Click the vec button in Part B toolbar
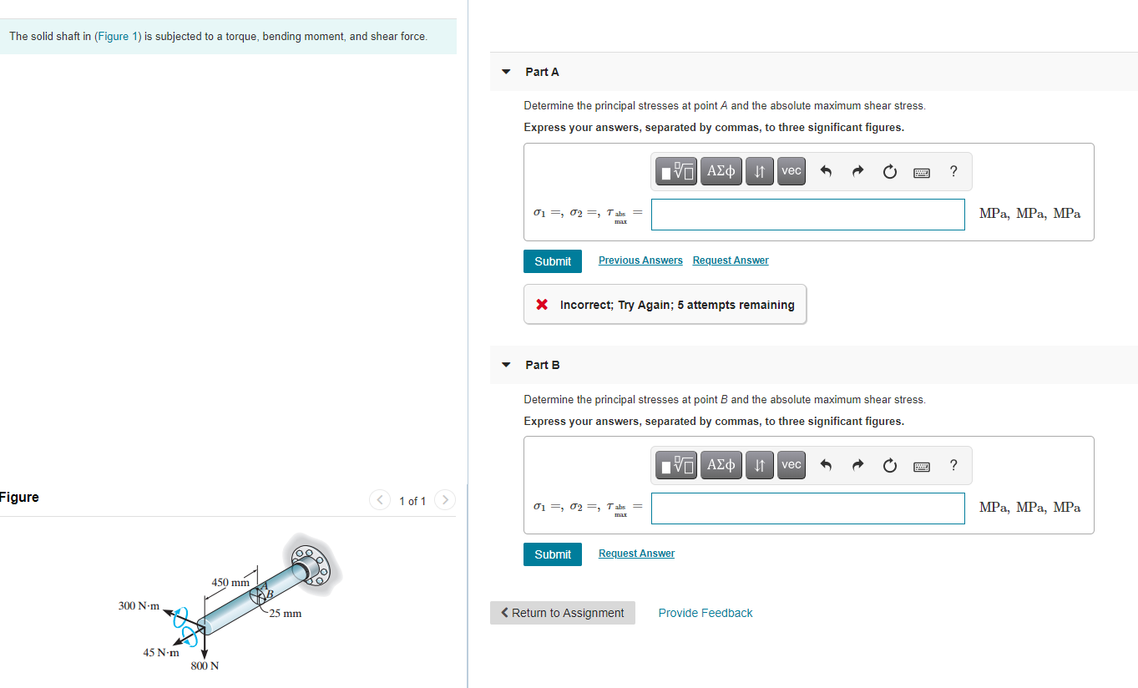The image size is (1138, 688). point(792,465)
